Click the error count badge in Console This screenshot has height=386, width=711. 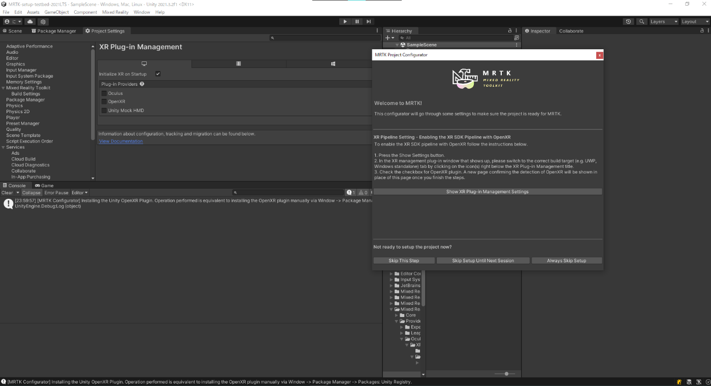[x=350, y=193]
